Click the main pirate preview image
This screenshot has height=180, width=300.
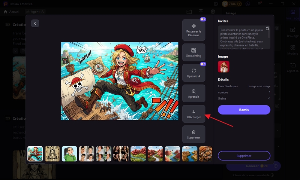120,81
